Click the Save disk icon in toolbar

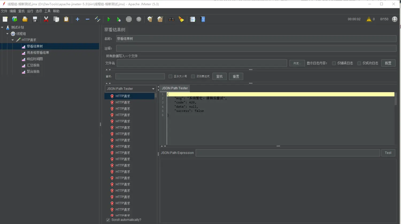(35, 19)
